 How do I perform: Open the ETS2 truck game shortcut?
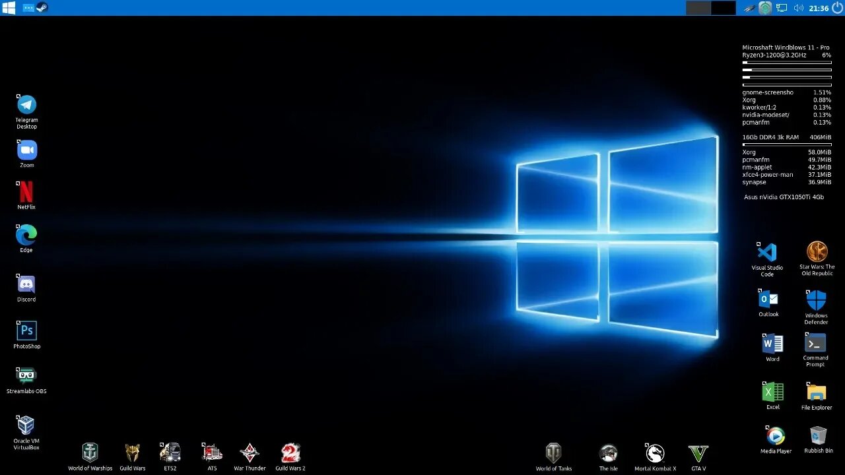point(170,453)
